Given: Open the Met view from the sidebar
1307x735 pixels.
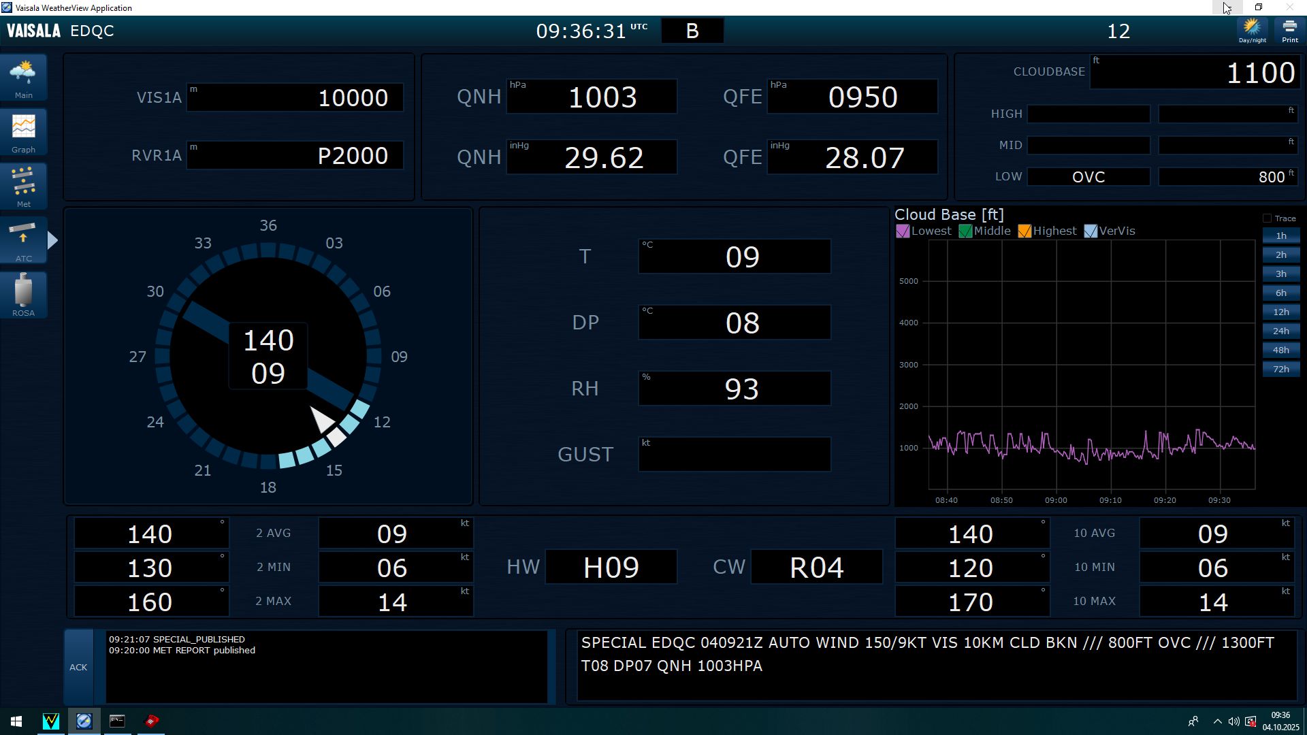Looking at the screenshot, I should pos(23,186).
